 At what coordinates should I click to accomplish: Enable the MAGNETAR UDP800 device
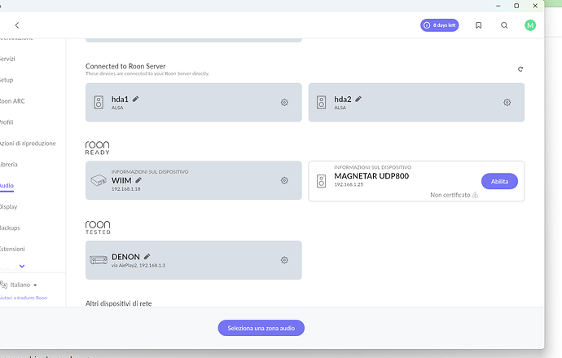[x=499, y=181]
